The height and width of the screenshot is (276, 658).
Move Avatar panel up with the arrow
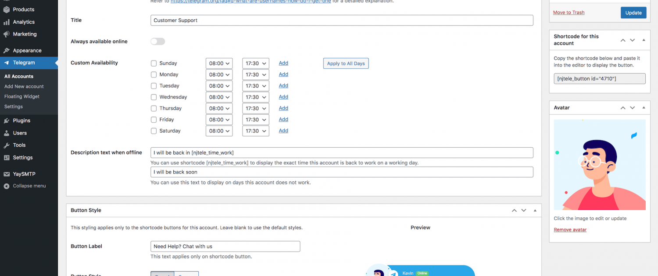point(623,107)
